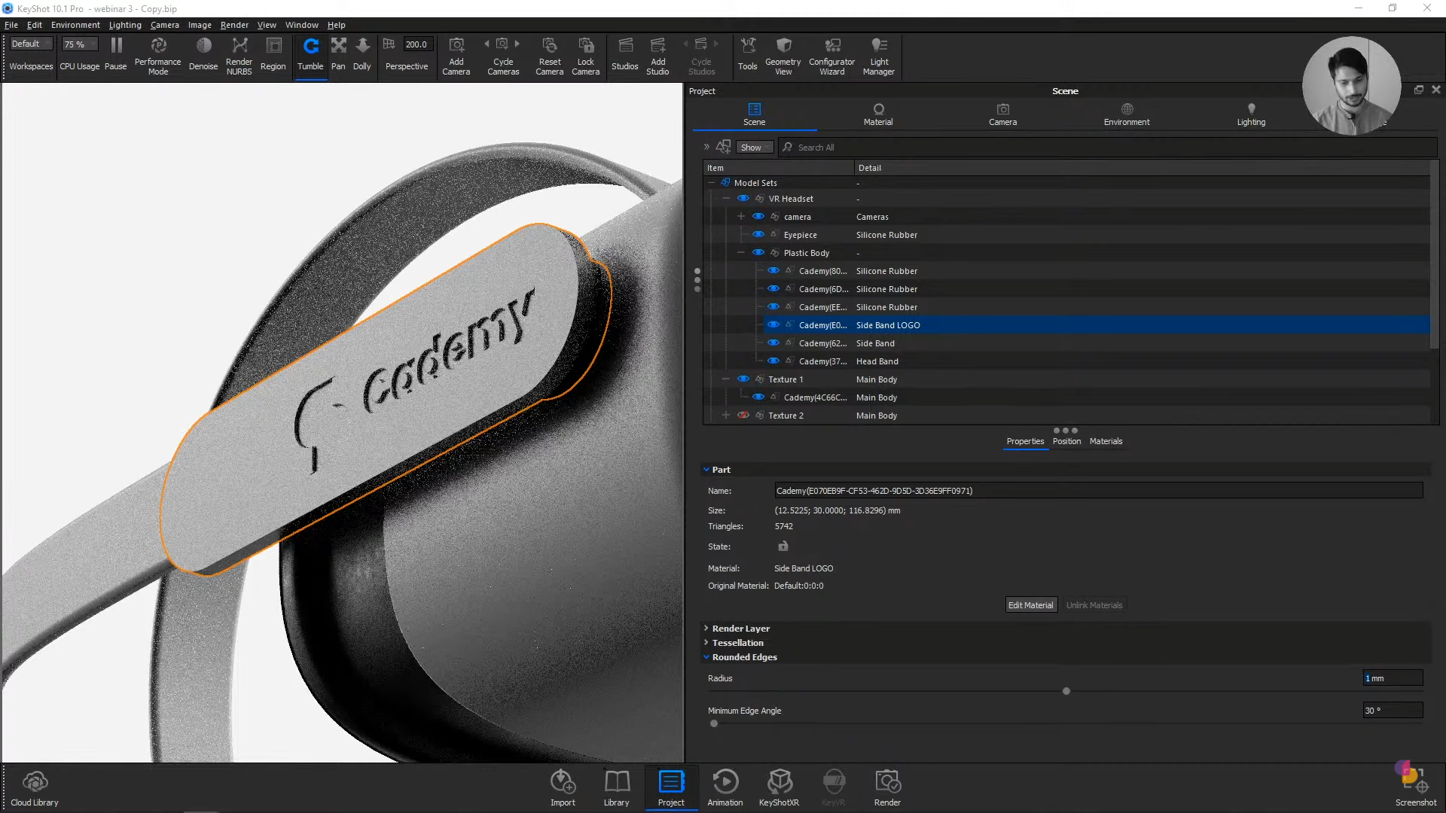The height and width of the screenshot is (813, 1446).
Task: Activate the Region render tool
Action: 273,54
